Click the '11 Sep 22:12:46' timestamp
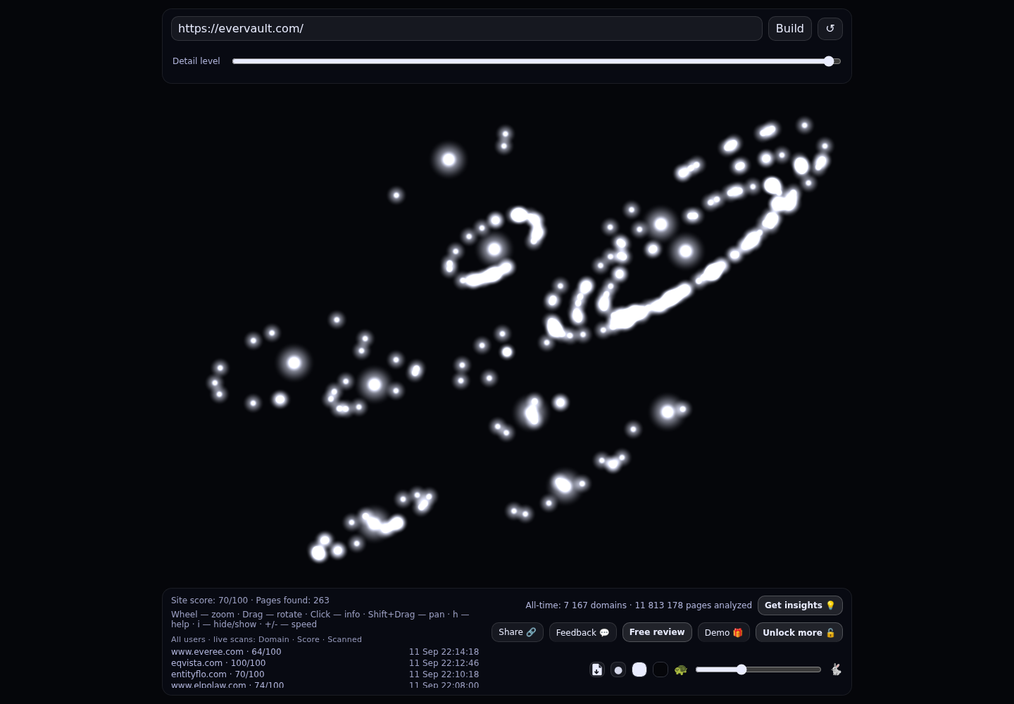 click(x=444, y=663)
